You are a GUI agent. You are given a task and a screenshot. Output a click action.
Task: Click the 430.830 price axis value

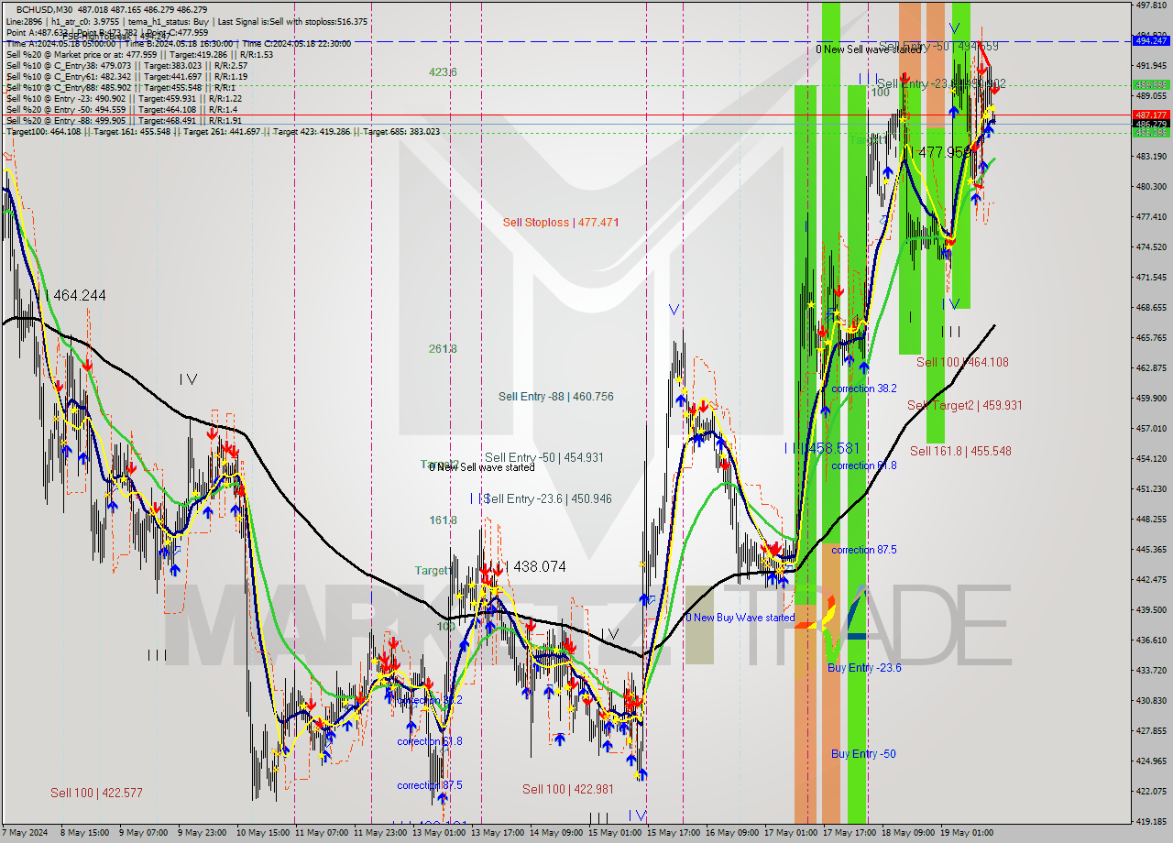click(1151, 700)
